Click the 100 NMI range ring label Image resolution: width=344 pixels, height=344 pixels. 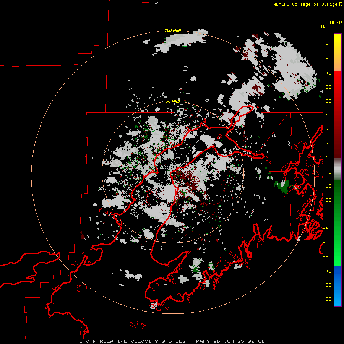(173, 31)
